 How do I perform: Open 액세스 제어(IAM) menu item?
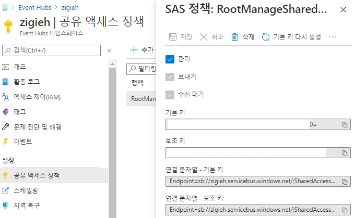click(37, 97)
